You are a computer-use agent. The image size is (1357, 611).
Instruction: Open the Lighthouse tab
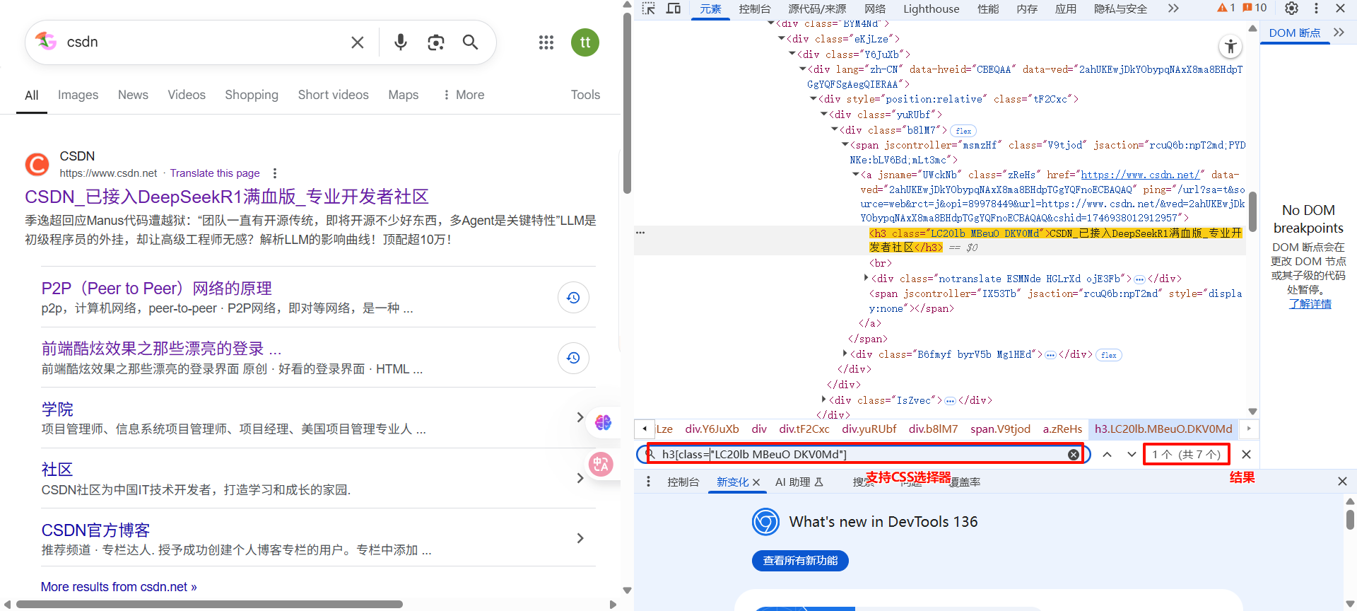pyautogui.click(x=931, y=8)
